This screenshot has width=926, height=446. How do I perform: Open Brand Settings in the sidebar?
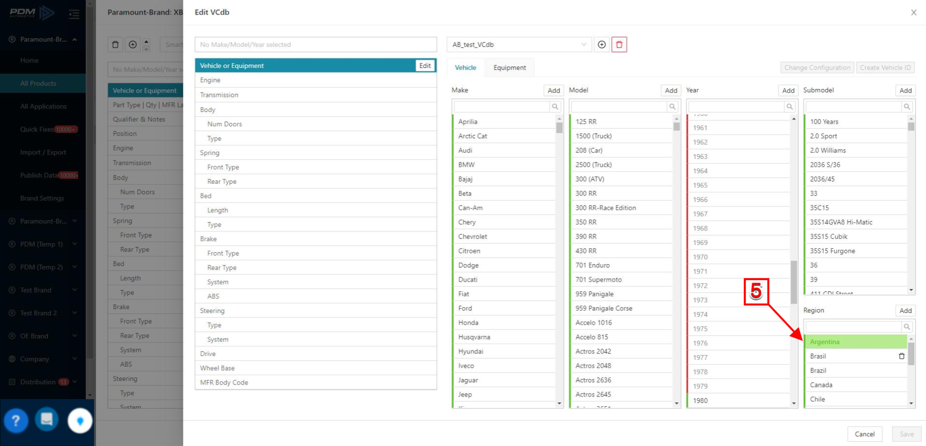(x=42, y=199)
